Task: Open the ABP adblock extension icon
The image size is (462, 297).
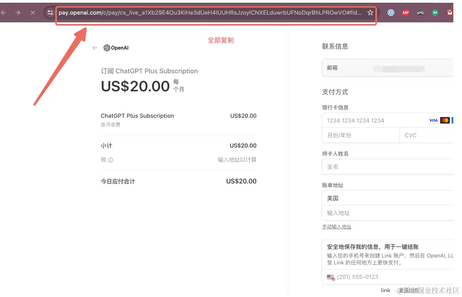Action: coord(406,13)
